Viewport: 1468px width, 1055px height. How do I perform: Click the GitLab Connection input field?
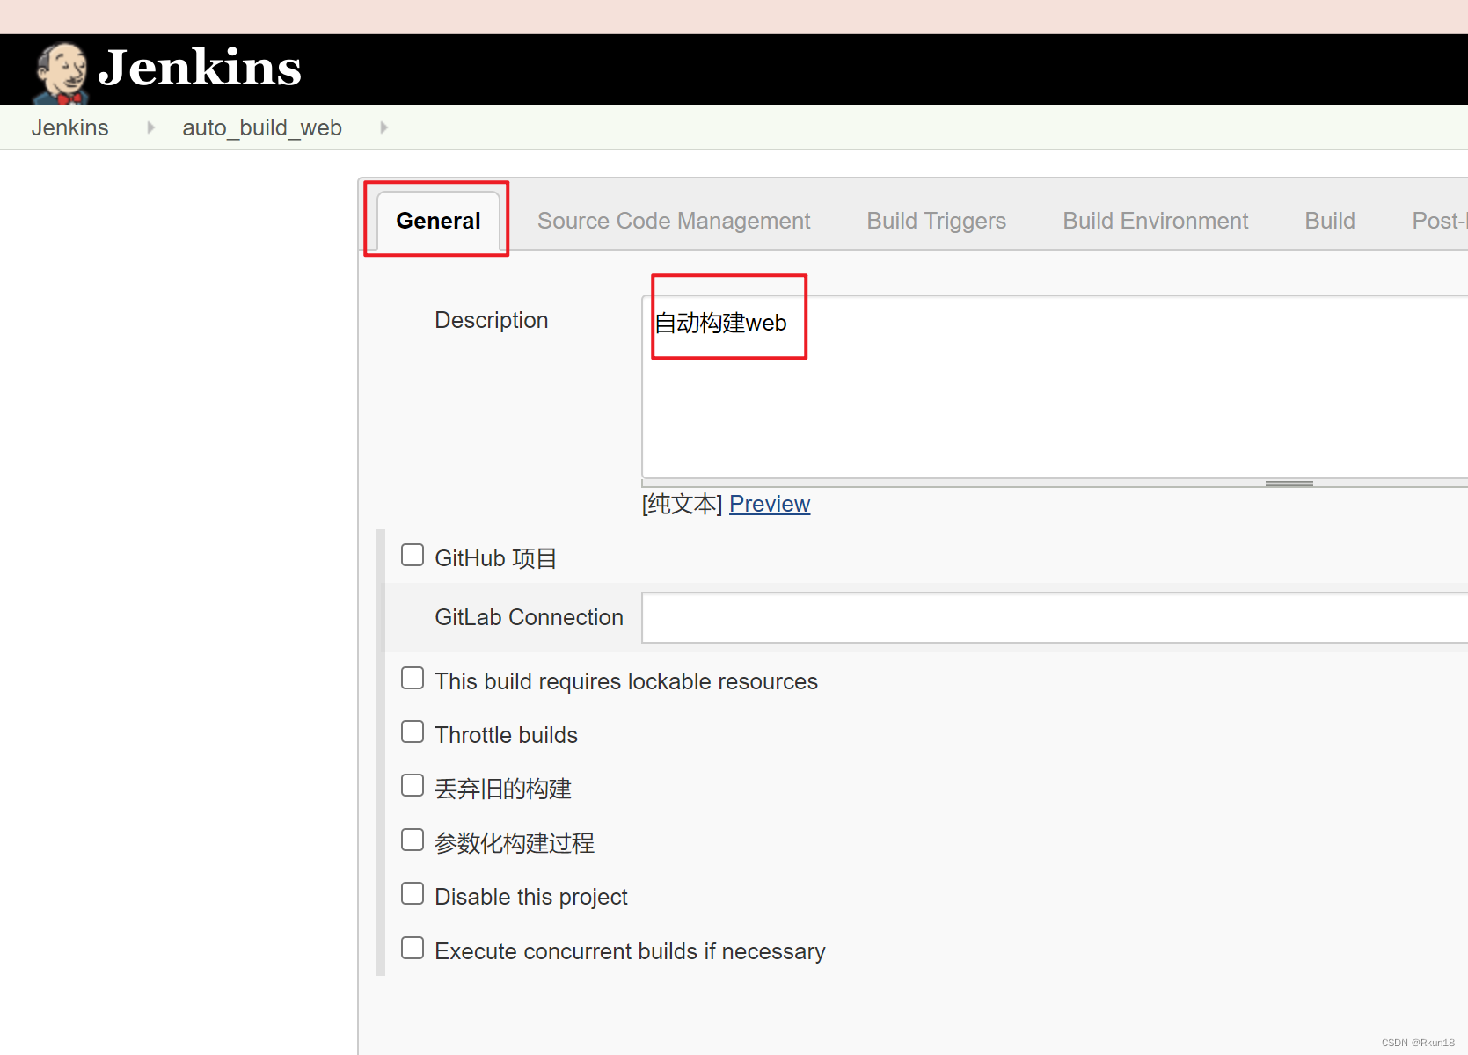pyautogui.click(x=1055, y=617)
